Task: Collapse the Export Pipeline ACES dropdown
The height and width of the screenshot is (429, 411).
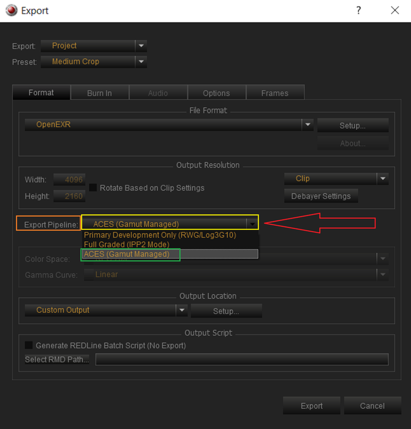Action: 170,224
